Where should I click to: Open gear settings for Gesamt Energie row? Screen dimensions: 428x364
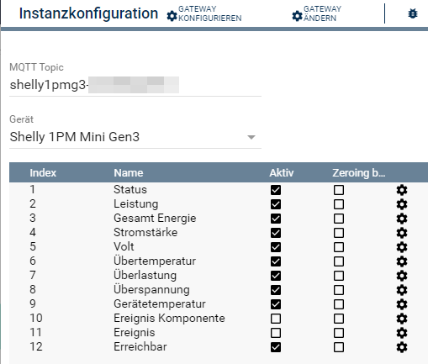[x=402, y=219]
